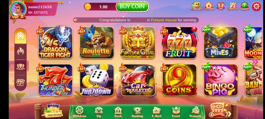265x119 pixels.
Task: Launch the Dragon Tiger Fight game
Action: coord(55,43)
